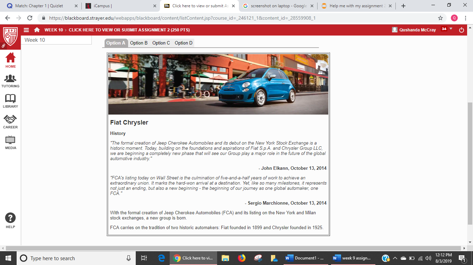
Task: Open a new browser tab
Action: click(x=403, y=6)
